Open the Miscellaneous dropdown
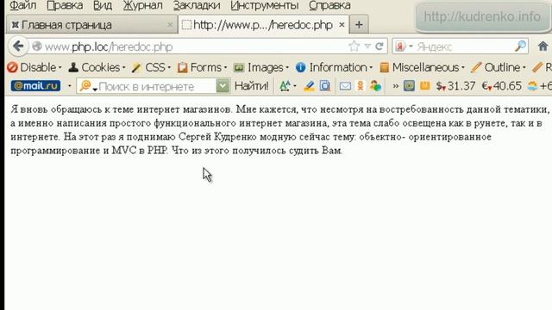 coord(423,67)
